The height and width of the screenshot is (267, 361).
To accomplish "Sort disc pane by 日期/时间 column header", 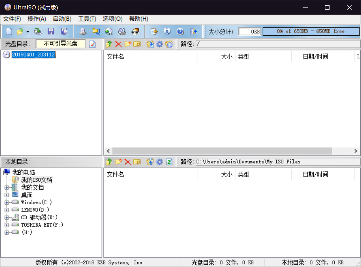I will 327,57.
